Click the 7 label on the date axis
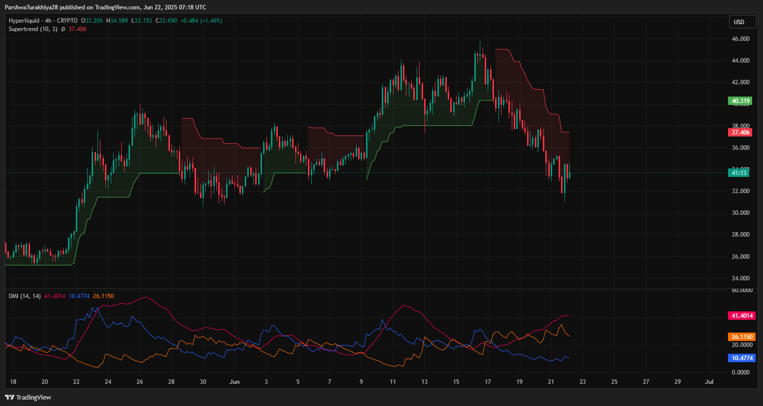Image resolution: width=763 pixels, height=406 pixels. pyautogui.click(x=330, y=382)
